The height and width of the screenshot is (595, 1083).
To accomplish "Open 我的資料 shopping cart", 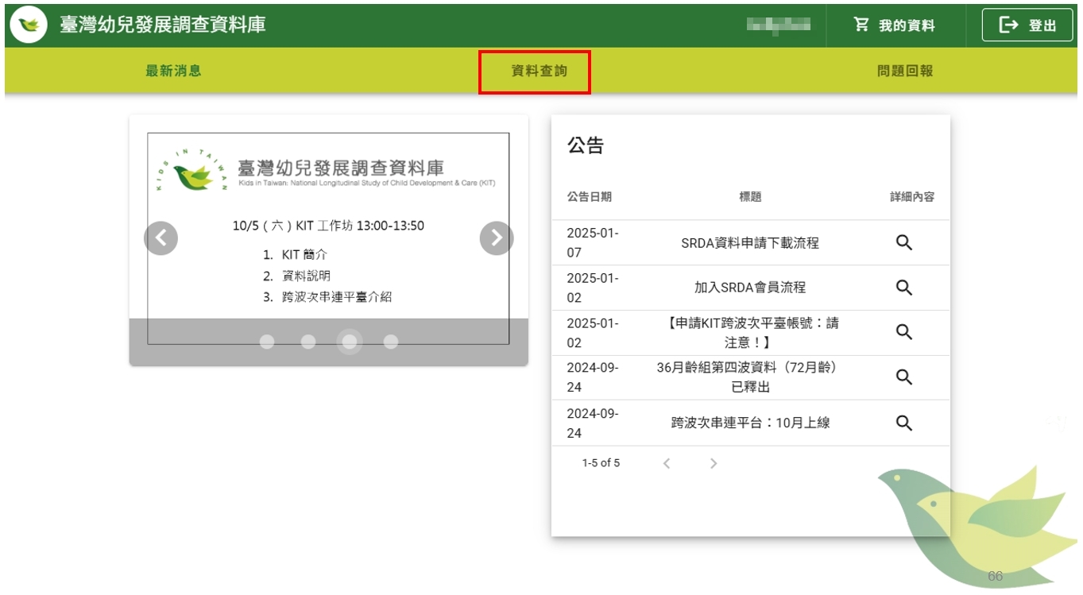I will (895, 25).
